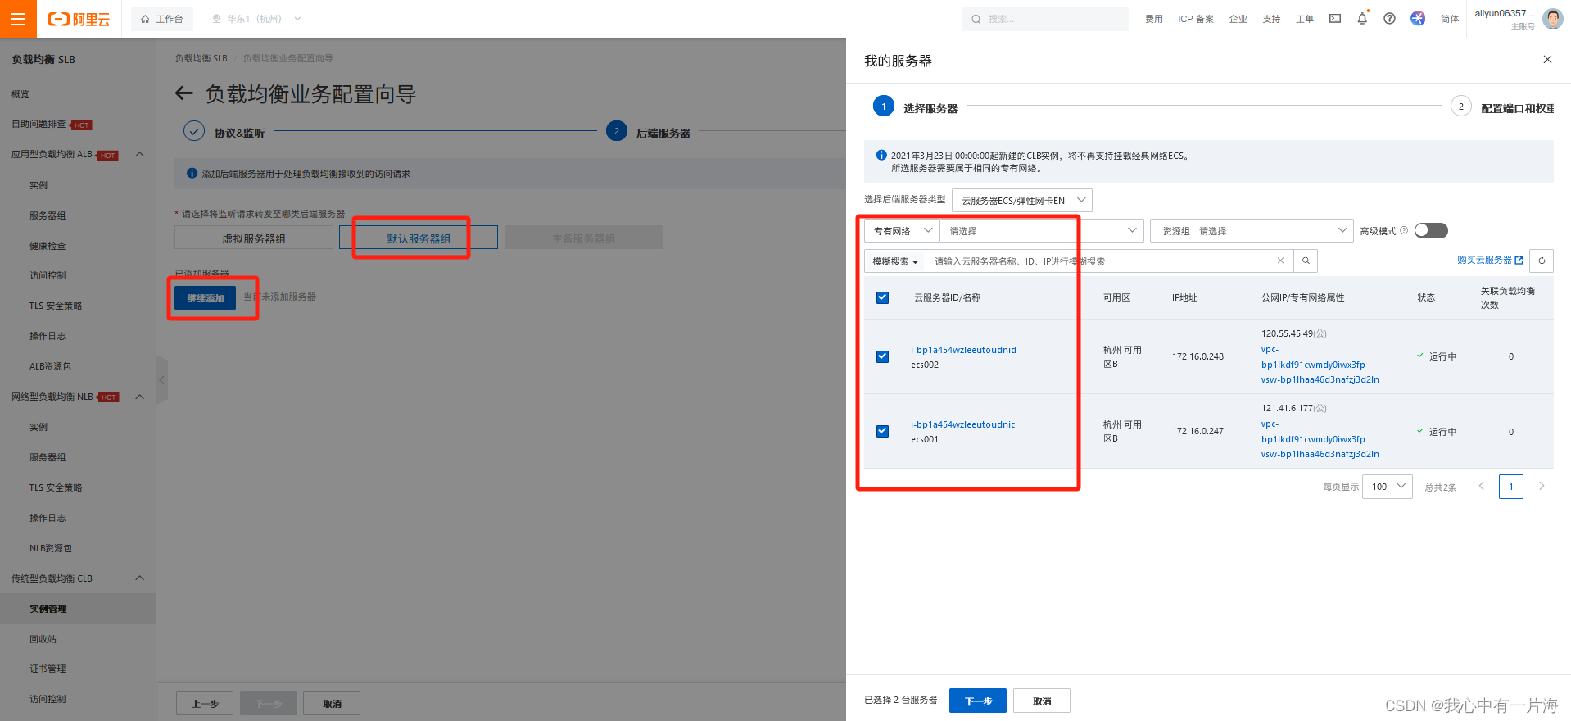This screenshot has height=721, width=1571.
Task: Go to the previous page arrow
Action: point(1481,486)
